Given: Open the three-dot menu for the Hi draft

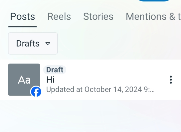Looking at the screenshot, I should (x=171, y=80).
